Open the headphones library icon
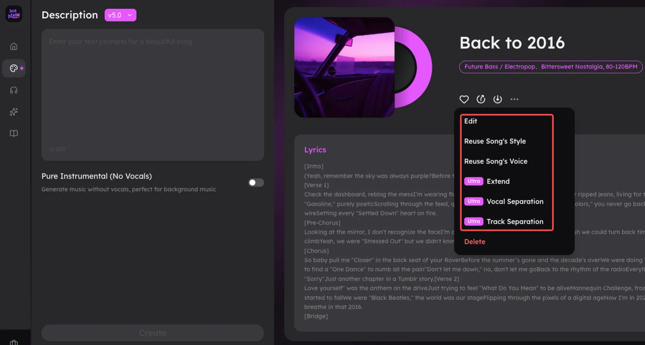645x345 pixels. [14, 90]
